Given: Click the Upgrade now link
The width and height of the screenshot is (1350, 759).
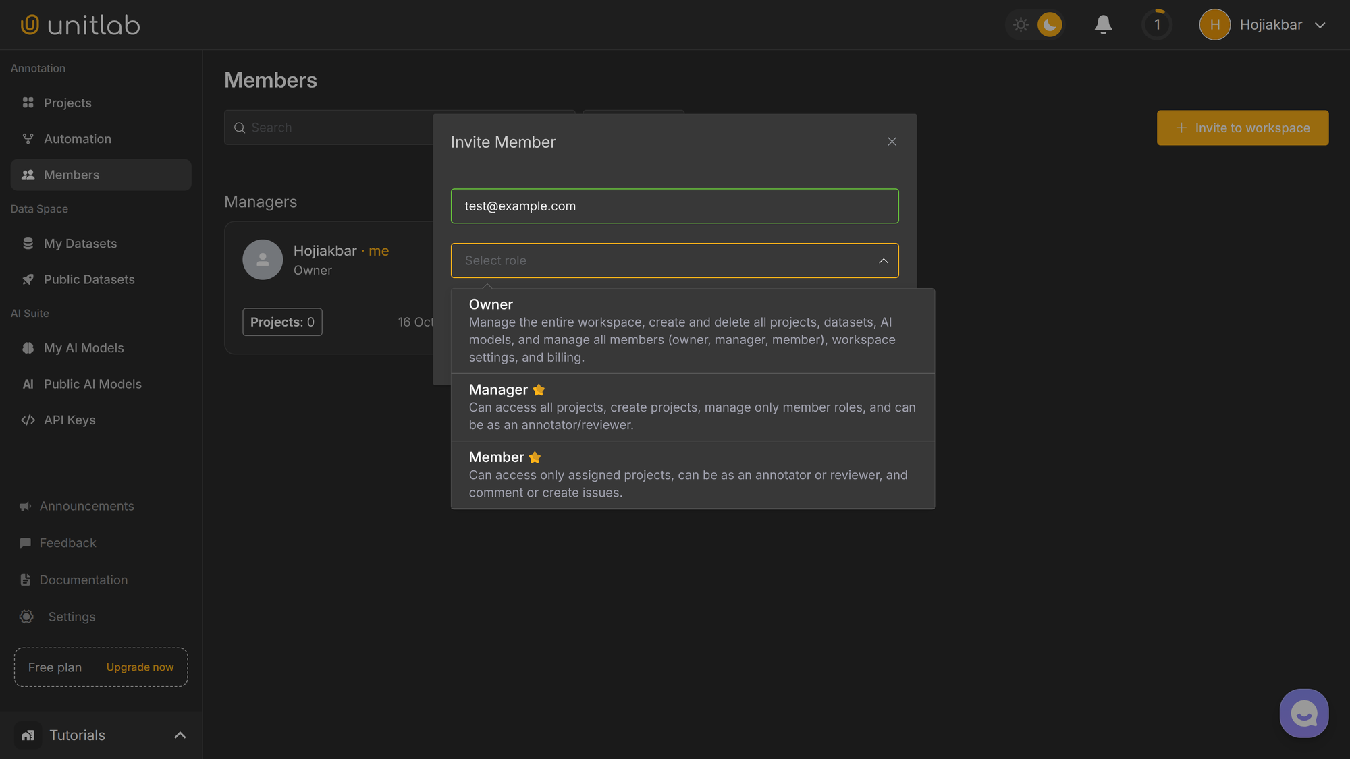Looking at the screenshot, I should pos(140,667).
